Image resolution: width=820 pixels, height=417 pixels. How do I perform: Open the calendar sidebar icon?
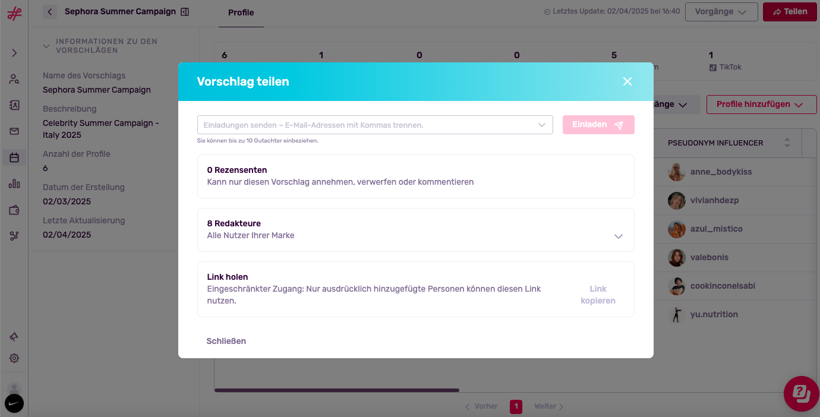[x=14, y=157]
